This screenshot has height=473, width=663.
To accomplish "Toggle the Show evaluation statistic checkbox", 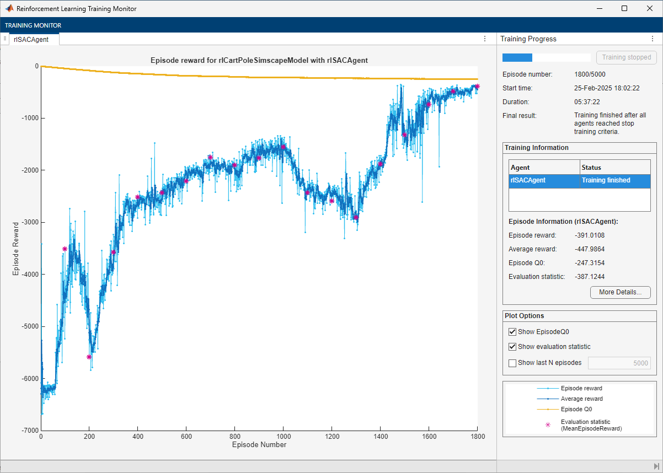I will point(512,347).
